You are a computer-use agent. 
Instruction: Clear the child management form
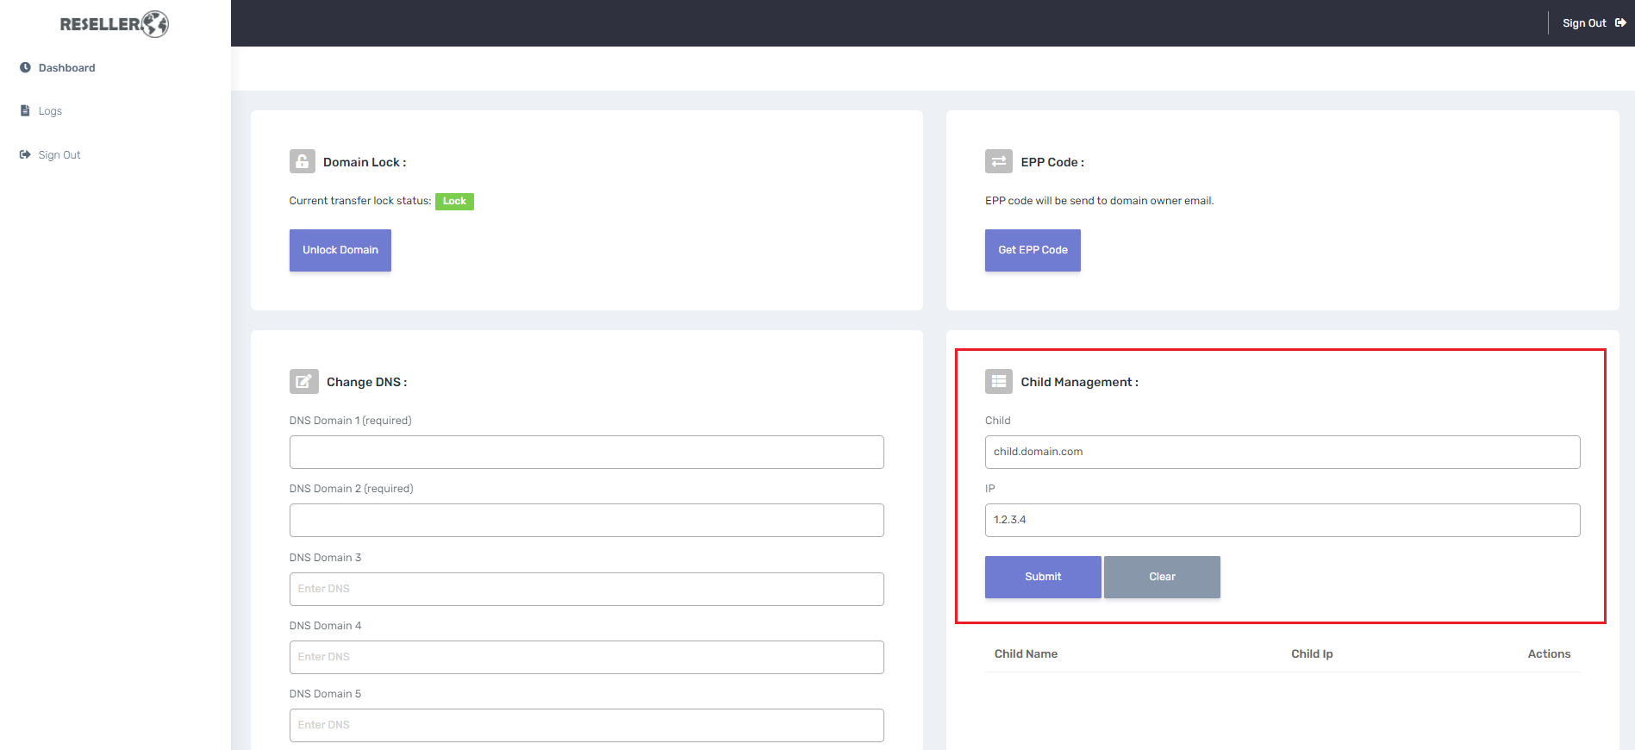coord(1162,577)
